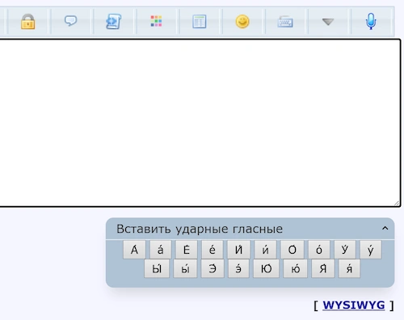The height and width of the screenshot is (320, 404).
Task: Click the keyboard layout icon
Action: point(285,22)
